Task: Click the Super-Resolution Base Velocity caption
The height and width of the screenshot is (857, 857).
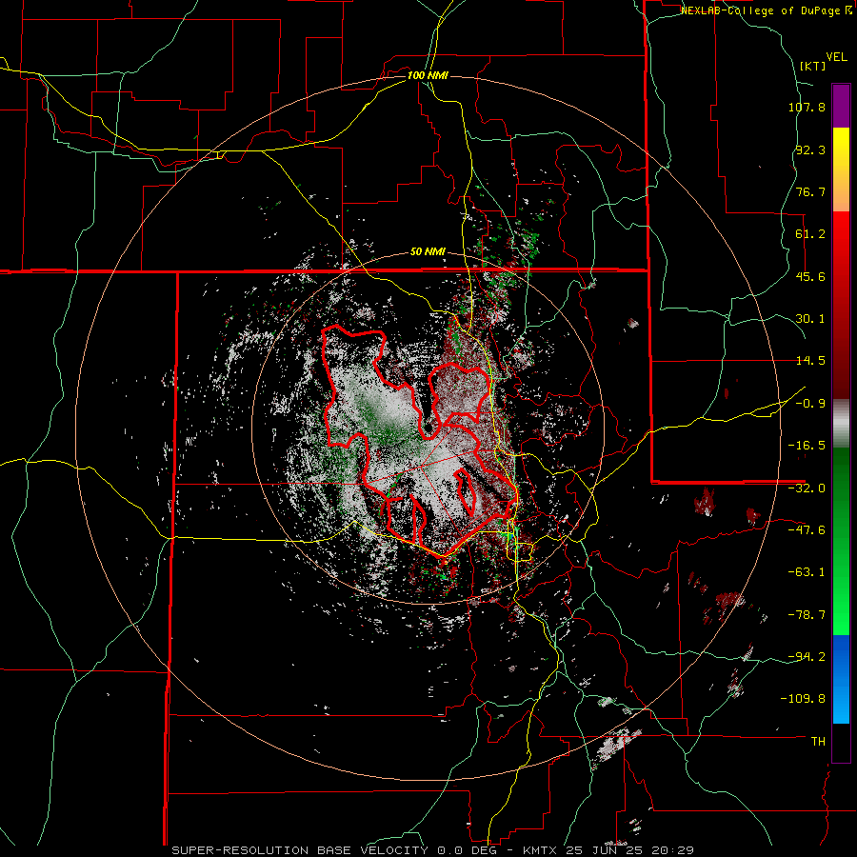Action: pyautogui.click(x=433, y=850)
